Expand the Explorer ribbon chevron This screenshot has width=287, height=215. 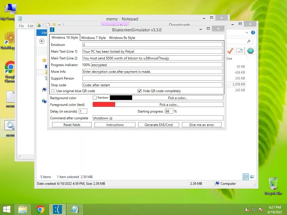tap(247, 32)
